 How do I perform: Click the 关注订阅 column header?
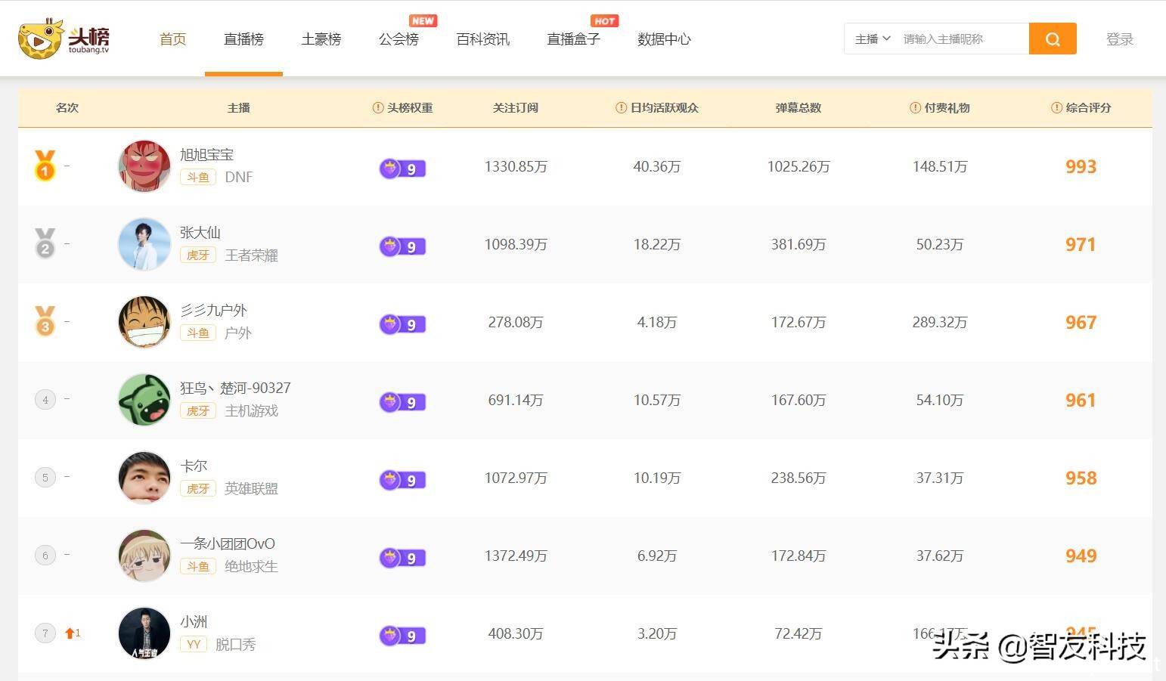(515, 108)
